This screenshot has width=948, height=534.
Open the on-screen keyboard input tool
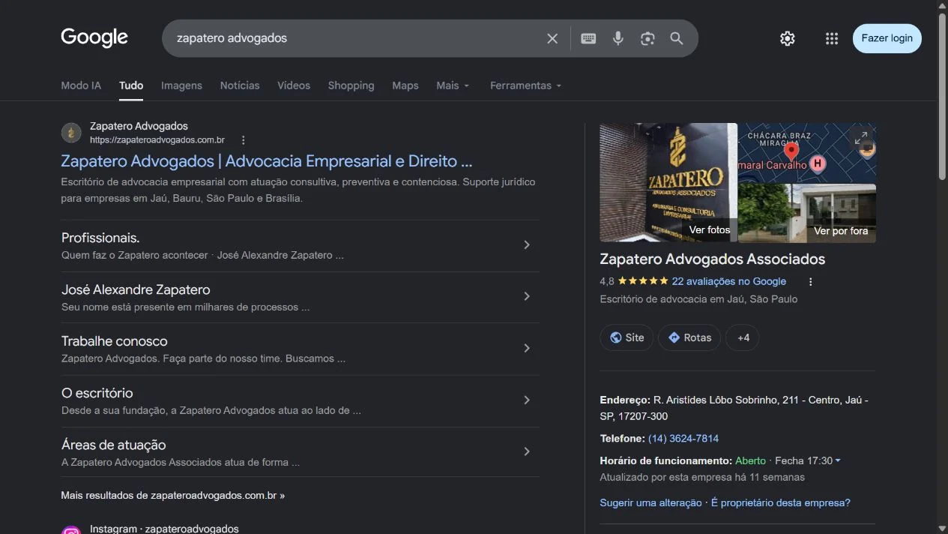click(588, 38)
